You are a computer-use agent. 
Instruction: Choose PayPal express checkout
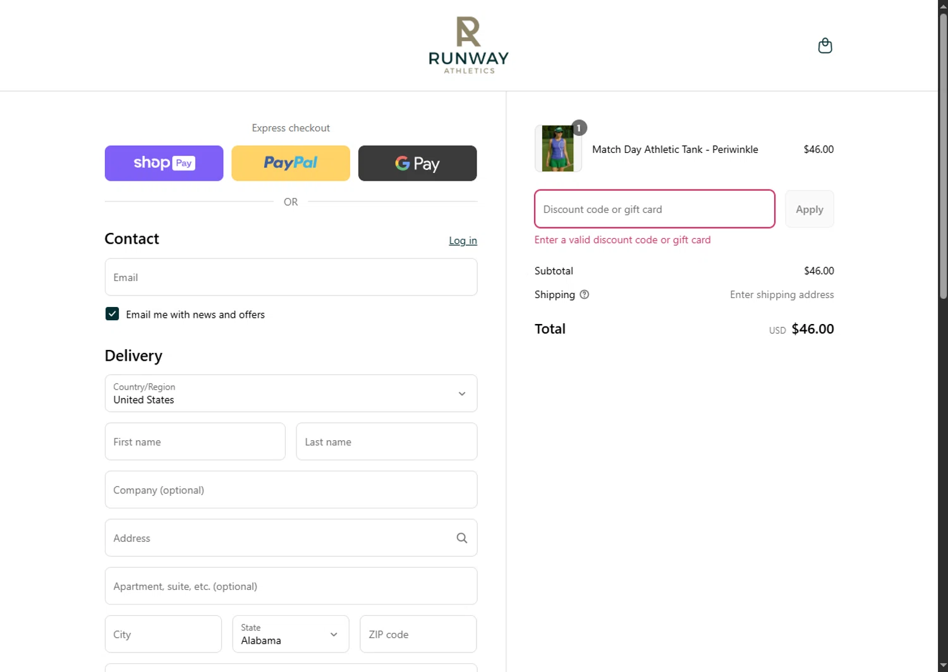click(x=291, y=163)
